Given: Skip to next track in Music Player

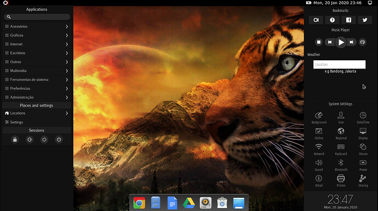Looking at the screenshot, I should click(x=352, y=42).
